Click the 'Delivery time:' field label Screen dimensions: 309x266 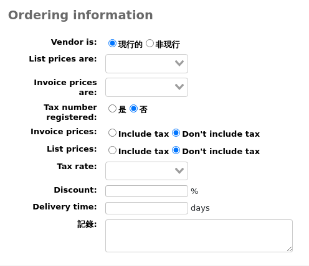[65, 207]
